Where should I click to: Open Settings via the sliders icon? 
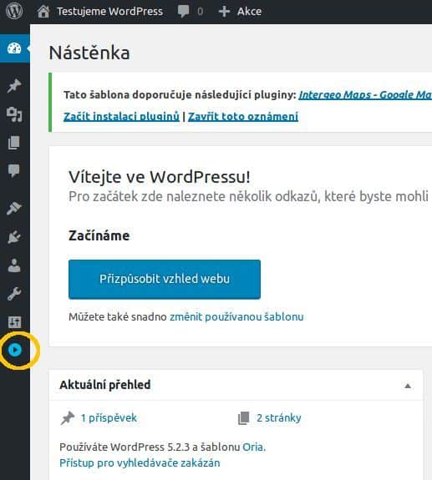[14, 322]
